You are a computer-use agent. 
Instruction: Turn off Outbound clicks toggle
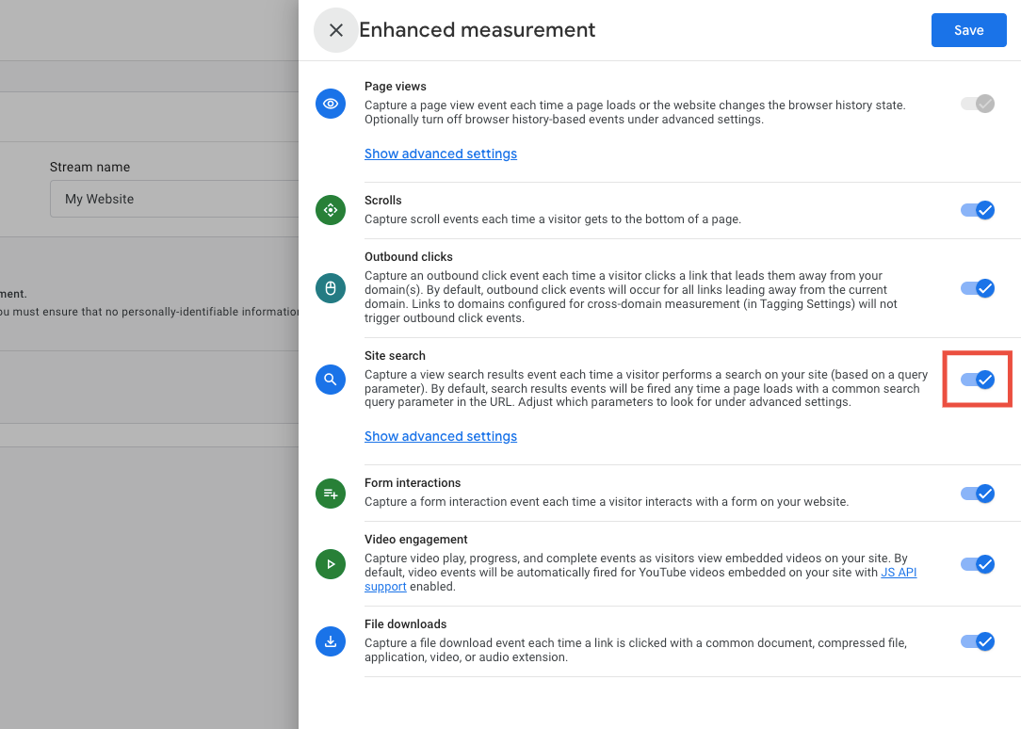pyautogui.click(x=978, y=288)
